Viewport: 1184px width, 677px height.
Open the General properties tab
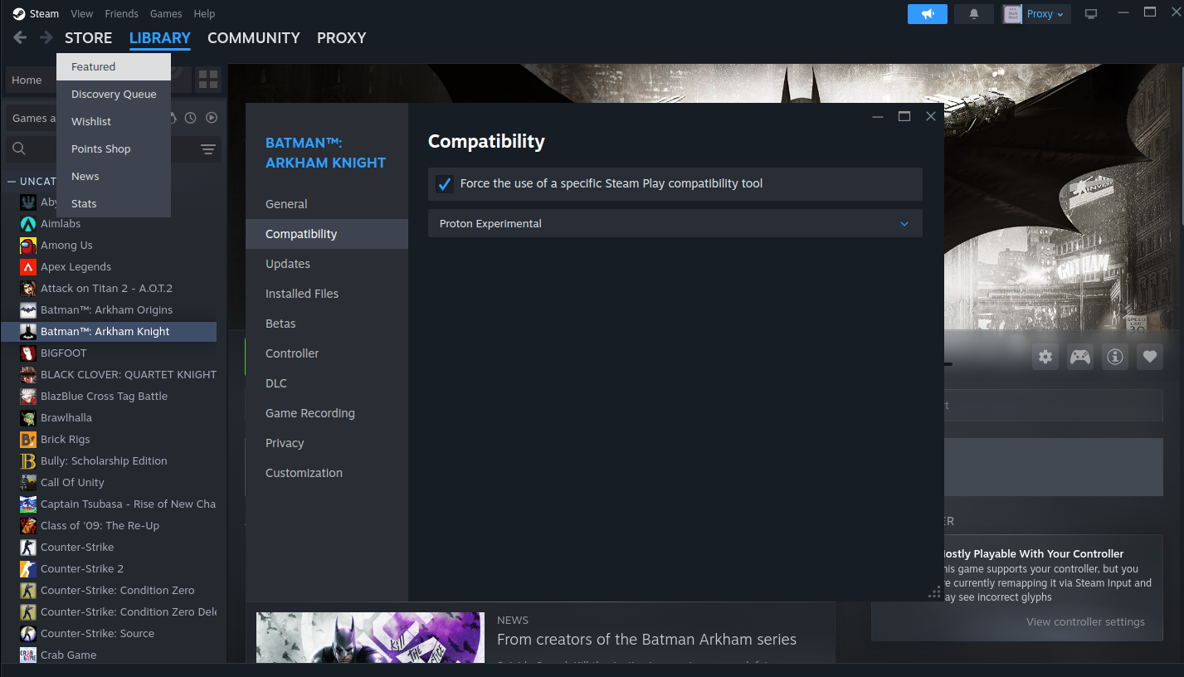coord(327,204)
